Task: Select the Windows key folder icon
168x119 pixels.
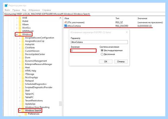Action: coord(20,34)
